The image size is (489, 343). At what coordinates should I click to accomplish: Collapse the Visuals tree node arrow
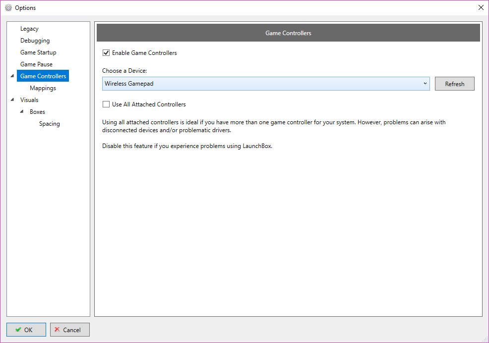point(12,99)
